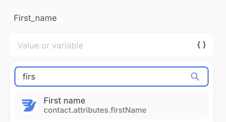Screen dimensions: 226x122
Task: Hit the search icon next to "firs"
Action: click(195, 77)
